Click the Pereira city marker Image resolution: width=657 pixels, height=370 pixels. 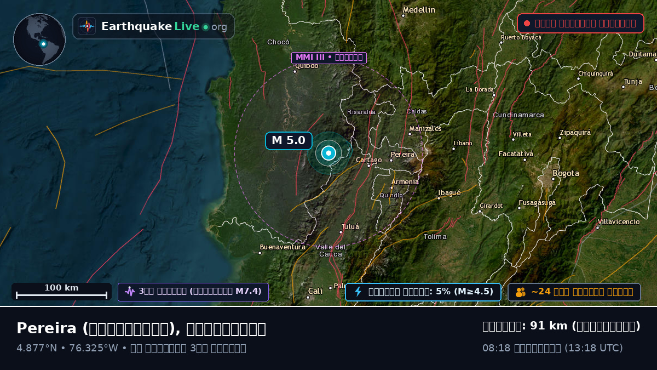pyautogui.click(x=391, y=161)
